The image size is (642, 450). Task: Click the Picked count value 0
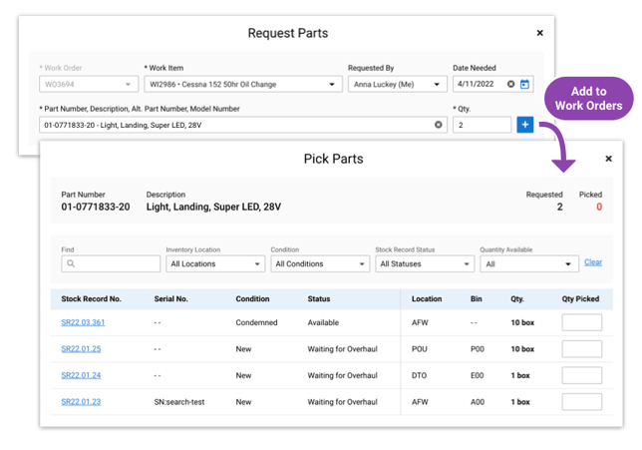pos(599,207)
